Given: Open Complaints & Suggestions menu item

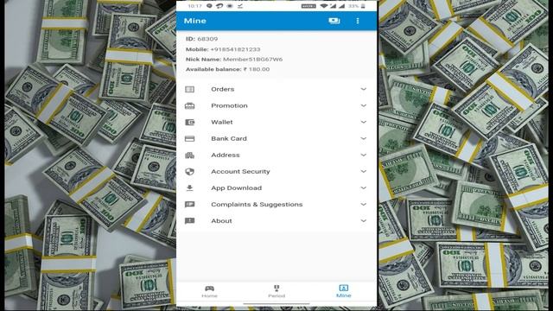Looking at the screenshot, I should [276, 204].
